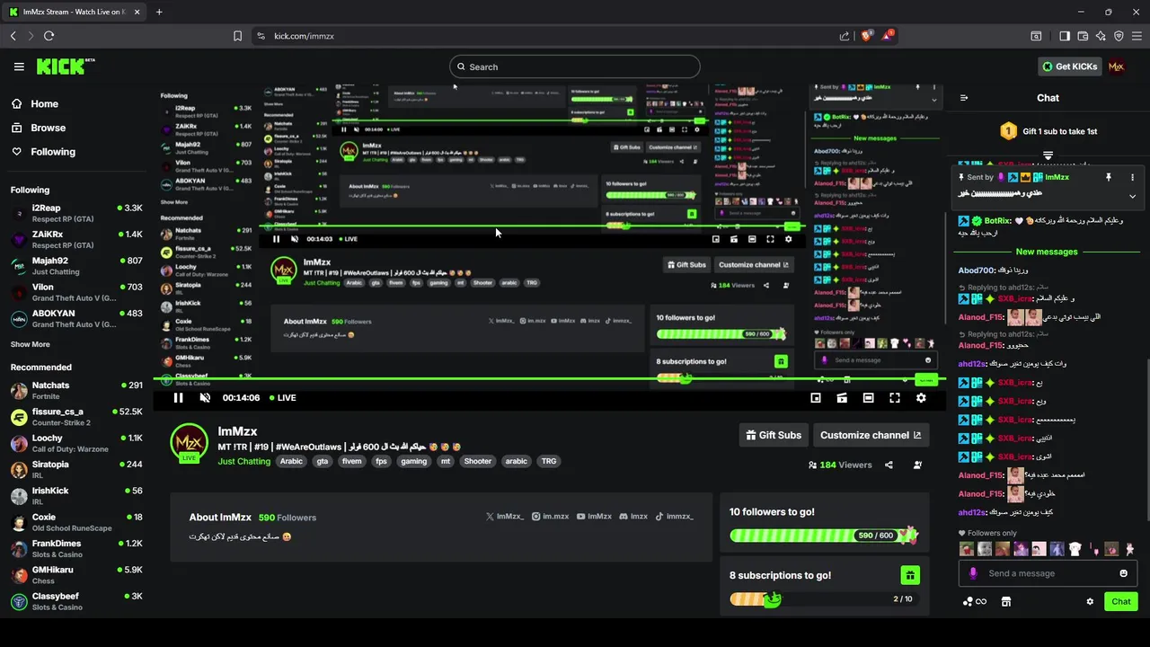Click the stream playback progress bar
The image size is (1150, 647).
pyautogui.click(x=549, y=379)
